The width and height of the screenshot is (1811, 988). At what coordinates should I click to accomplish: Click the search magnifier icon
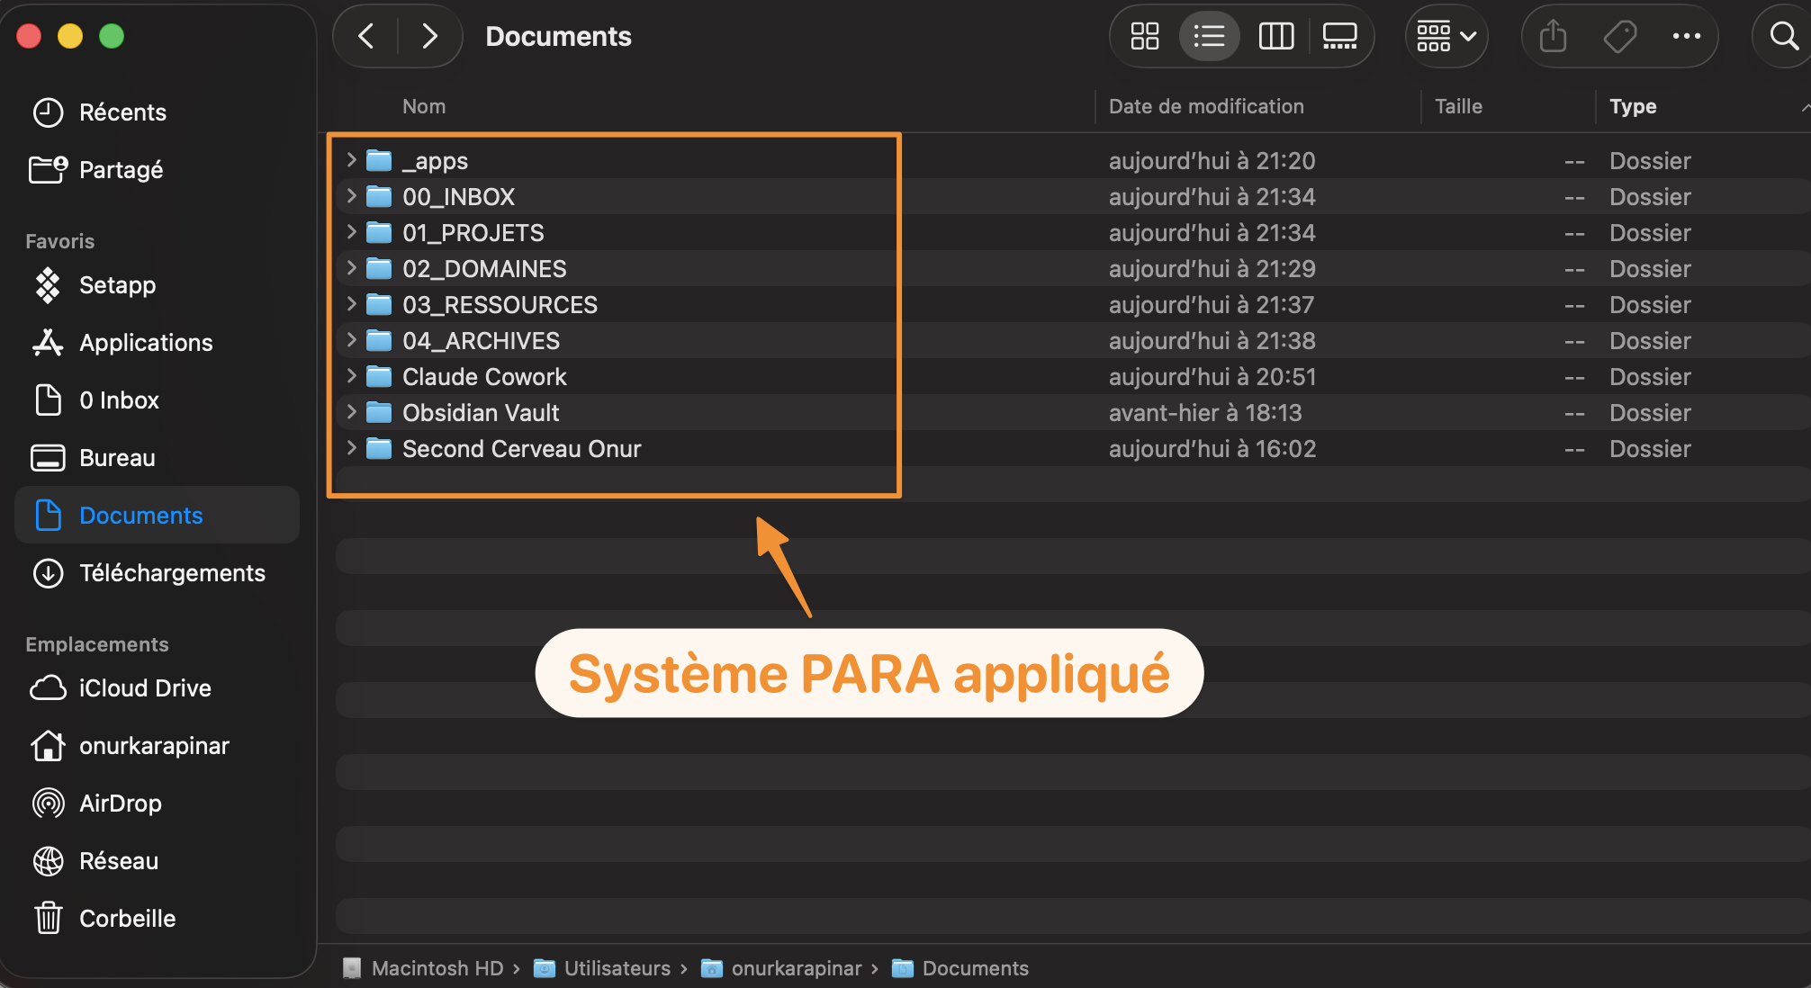point(1783,36)
